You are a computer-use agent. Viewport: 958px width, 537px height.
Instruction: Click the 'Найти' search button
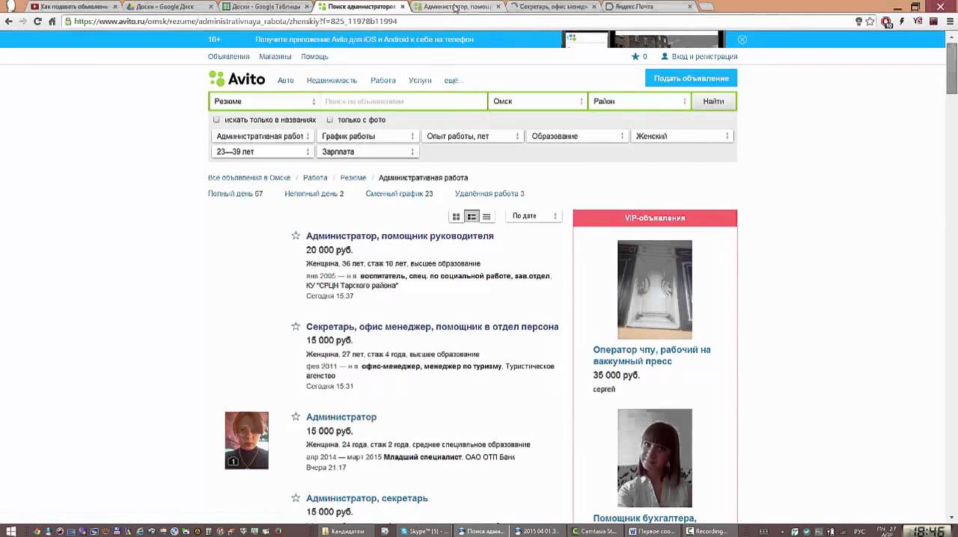coord(713,101)
